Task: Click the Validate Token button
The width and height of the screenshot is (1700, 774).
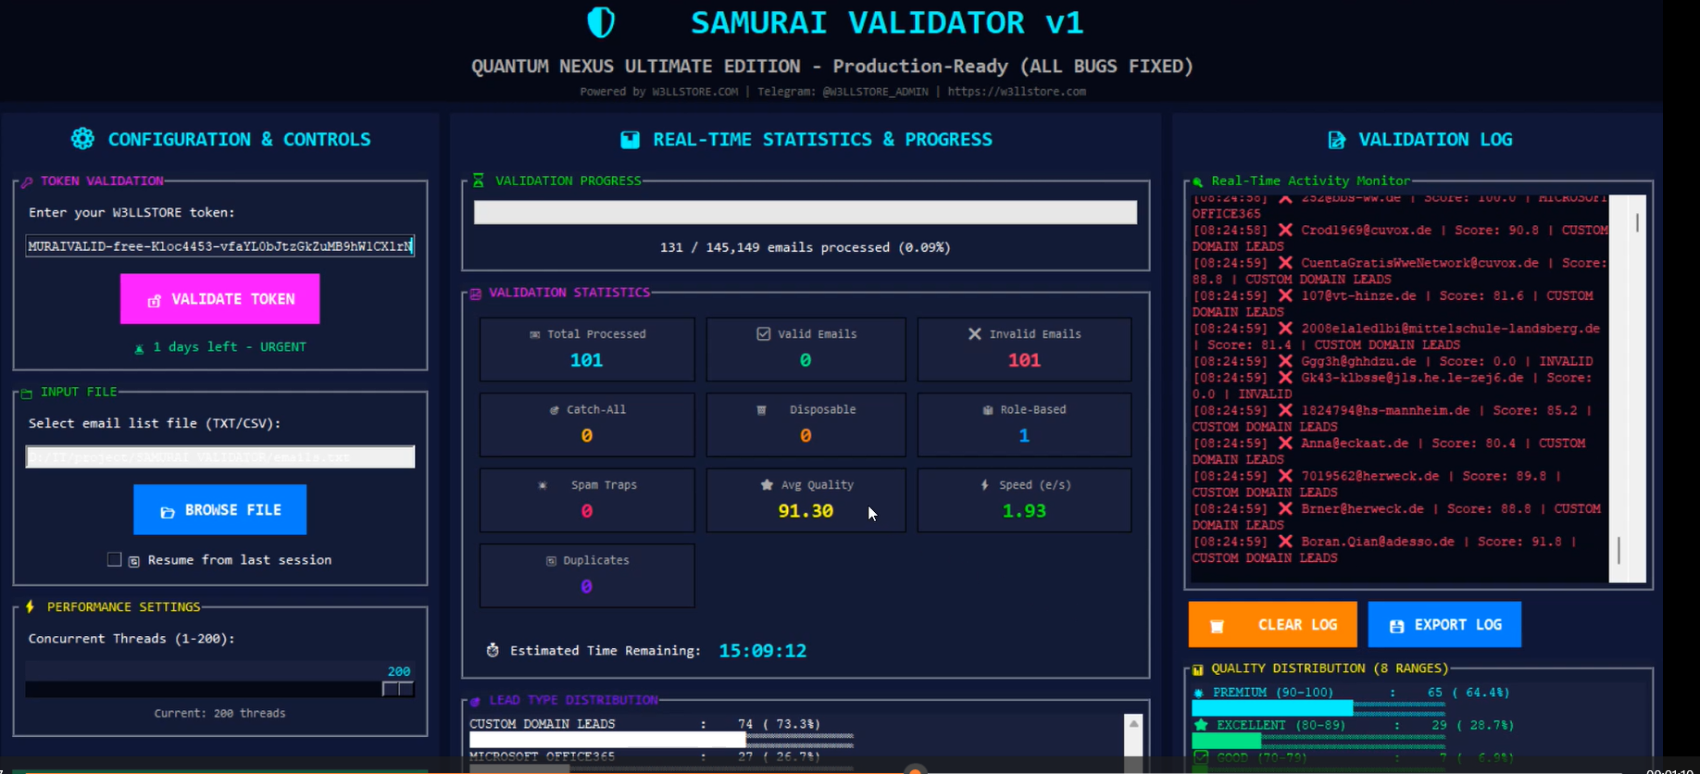Action: (x=219, y=298)
